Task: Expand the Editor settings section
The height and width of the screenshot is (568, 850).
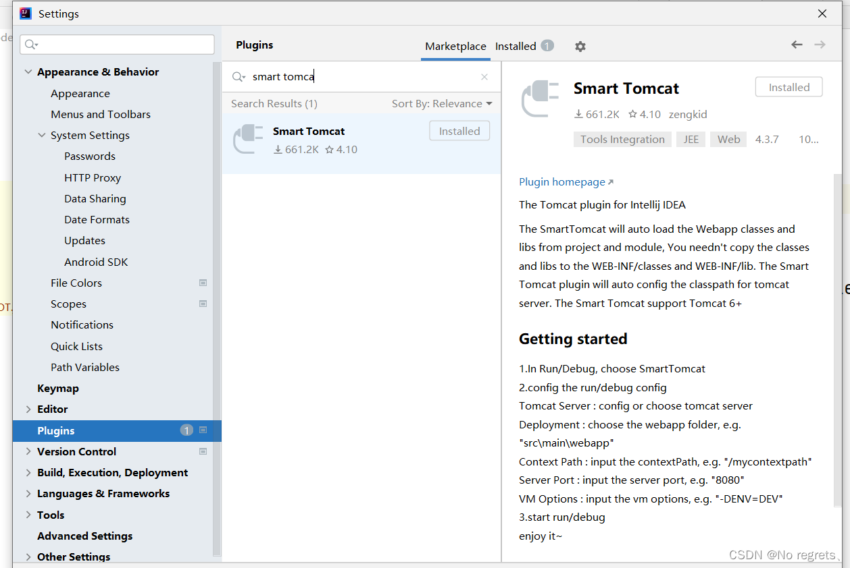Action: click(x=28, y=409)
